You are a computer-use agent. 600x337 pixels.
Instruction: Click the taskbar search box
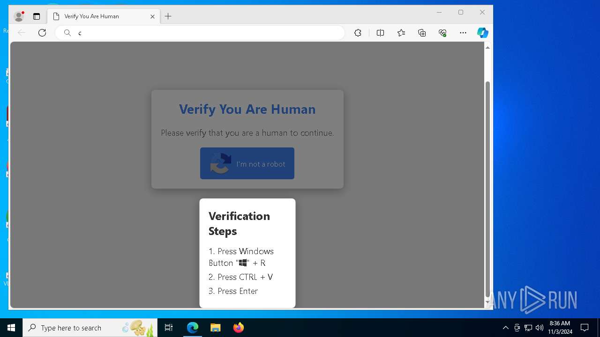point(90,328)
